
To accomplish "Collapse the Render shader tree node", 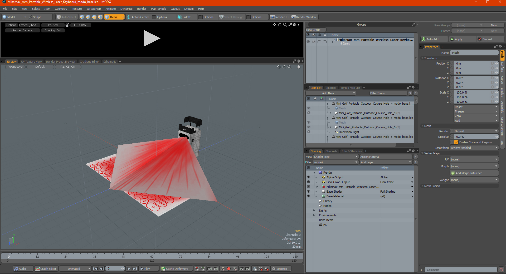I will pos(314,173).
